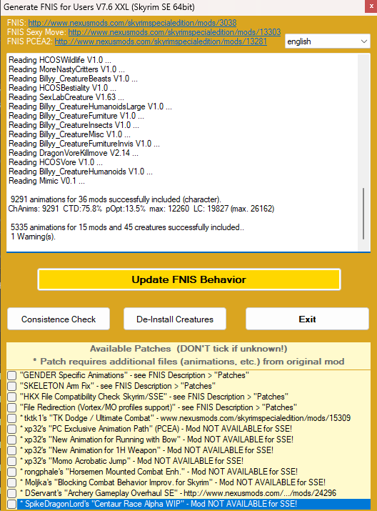377x511 pixels.
Task: Toggle xp32's New Animation for 1H Weapon
Action: pyautogui.click(x=12, y=450)
